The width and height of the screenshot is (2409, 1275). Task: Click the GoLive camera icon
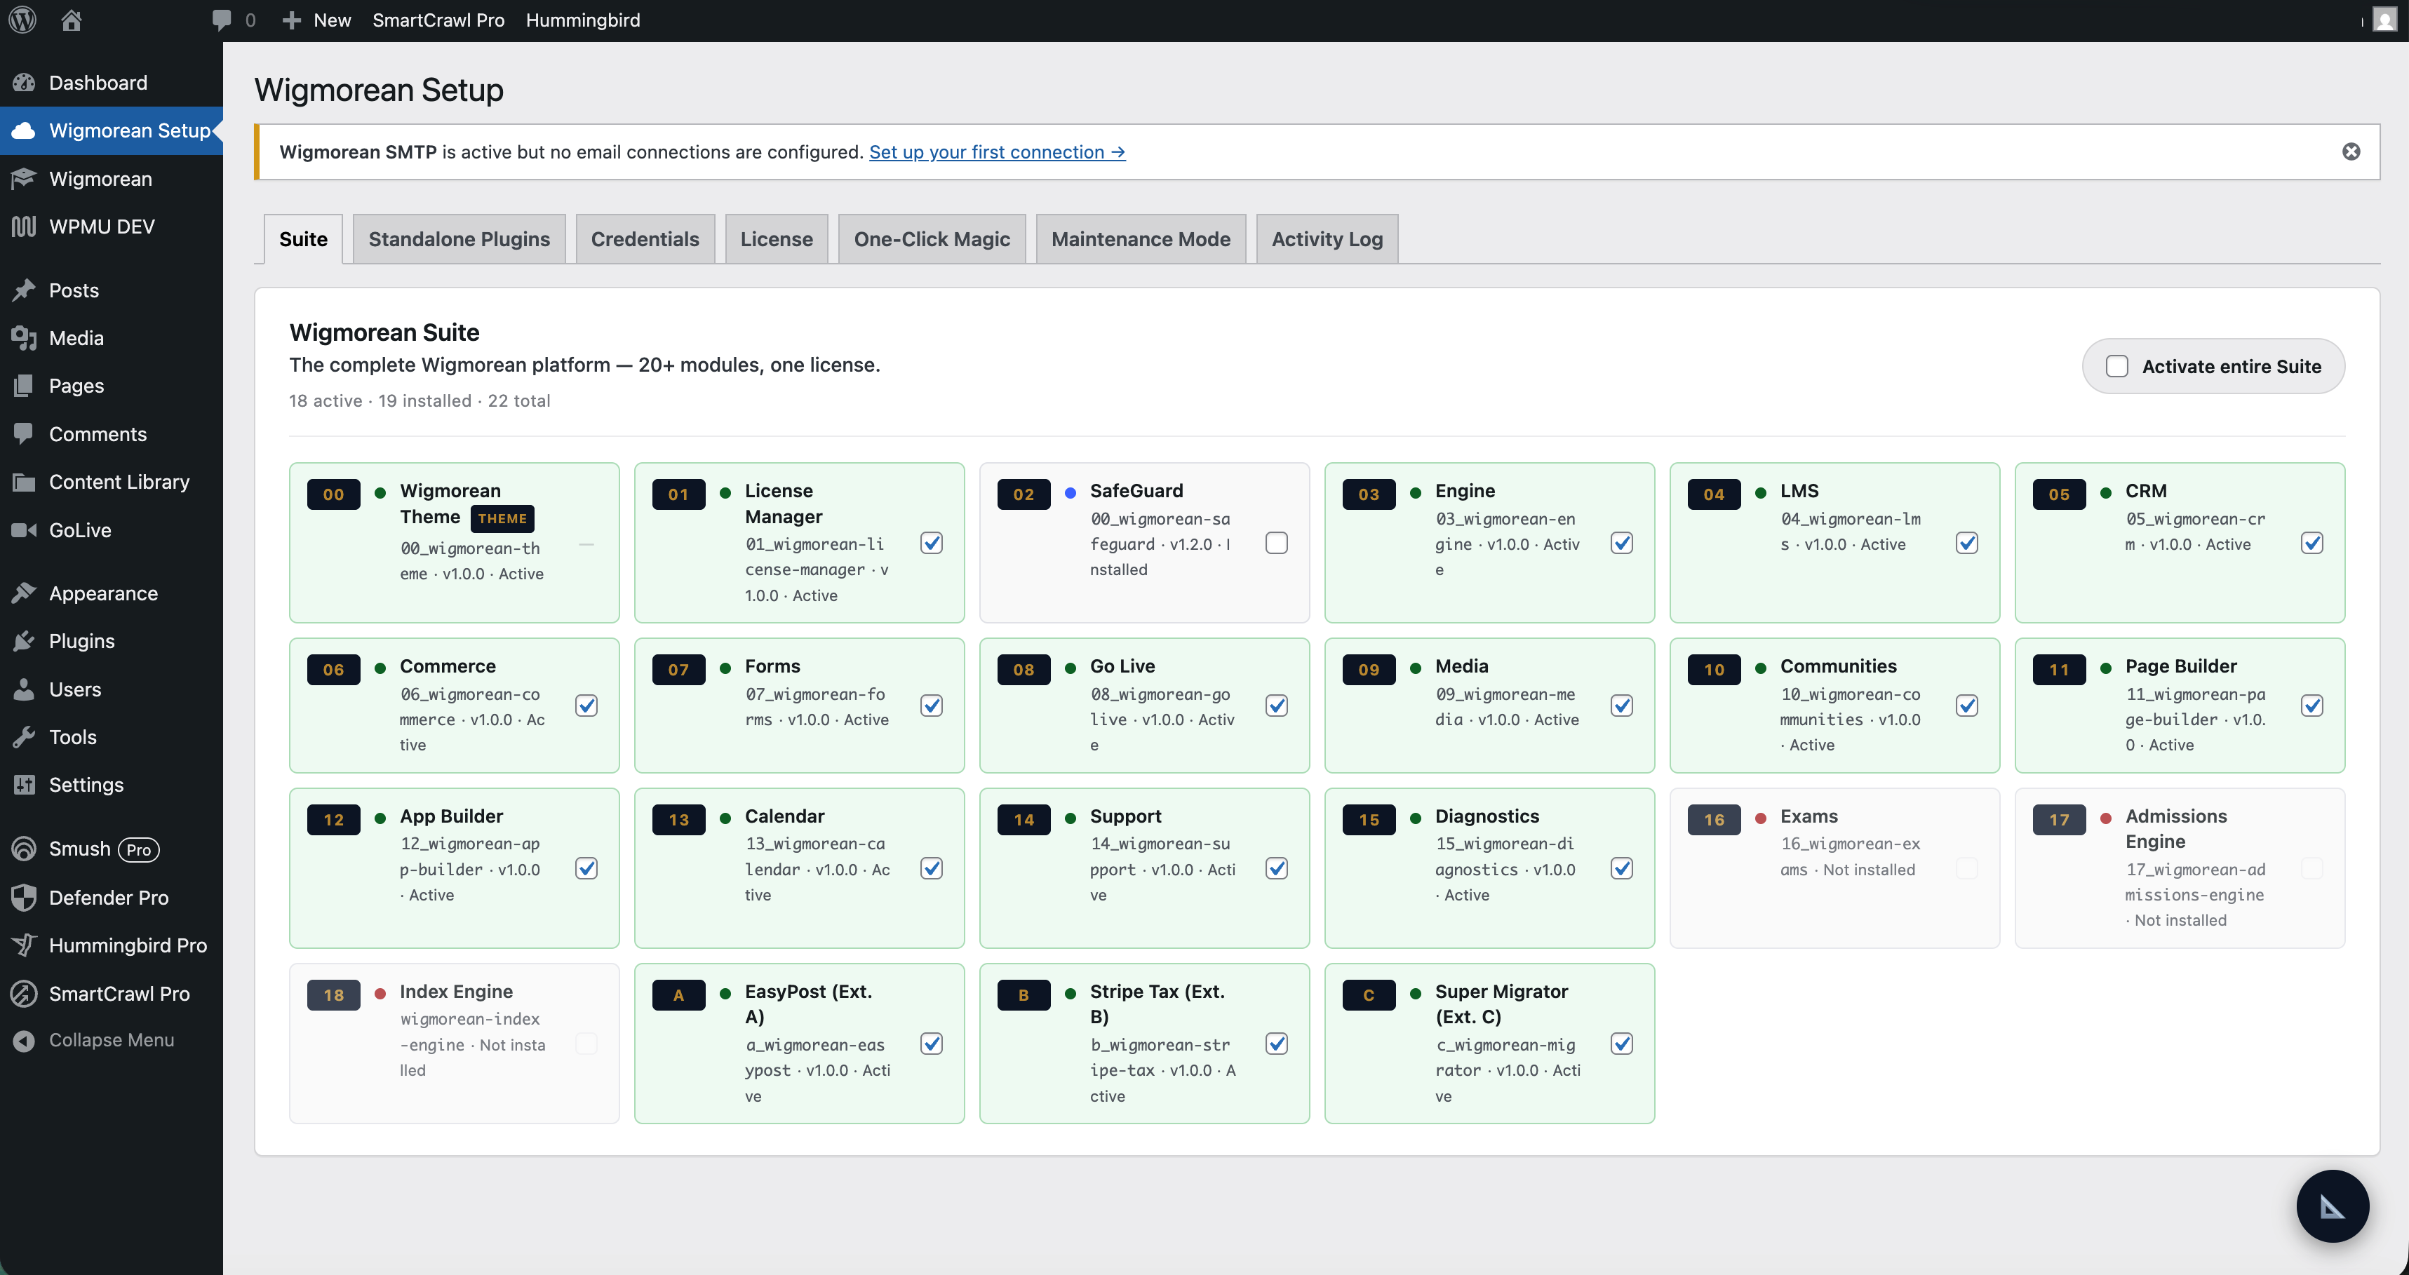pyautogui.click(x=25, y=530)
